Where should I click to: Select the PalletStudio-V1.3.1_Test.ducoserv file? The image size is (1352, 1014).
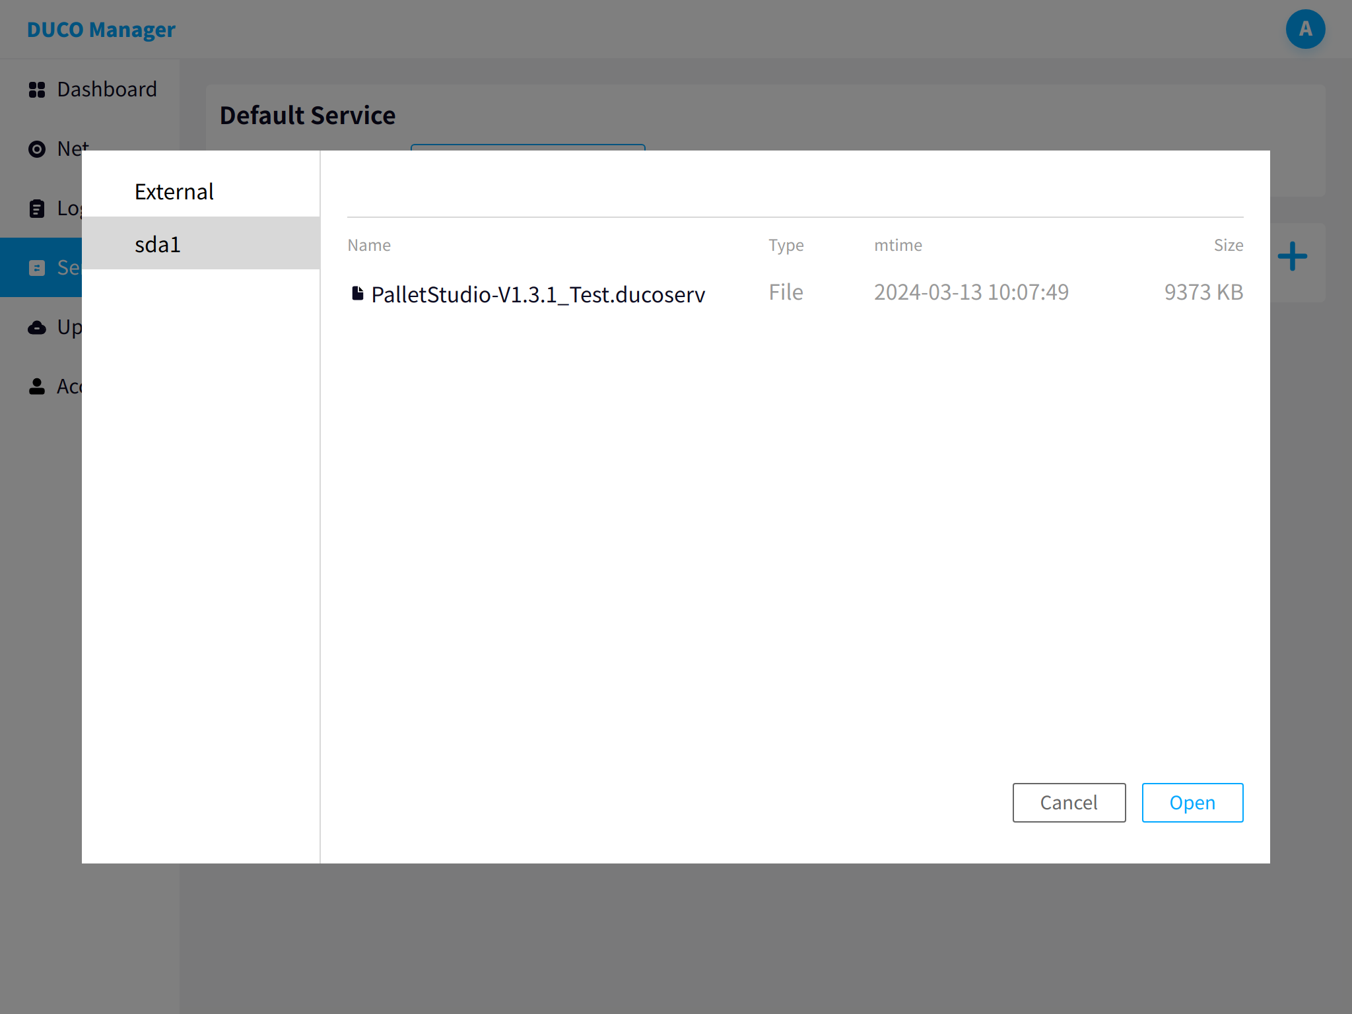point(795,293)
